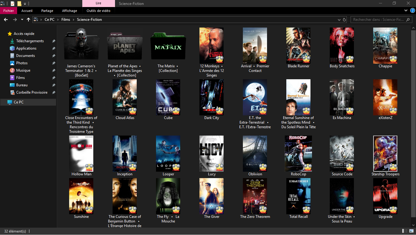Customize quick access toolbar dropdown

[25, 4]
